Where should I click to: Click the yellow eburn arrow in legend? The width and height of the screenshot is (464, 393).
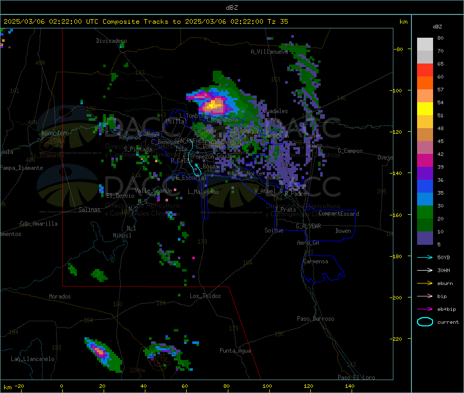425,284
